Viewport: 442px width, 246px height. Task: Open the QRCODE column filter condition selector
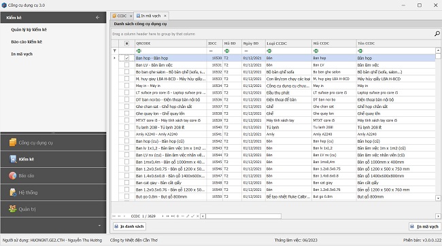point(139,51)
